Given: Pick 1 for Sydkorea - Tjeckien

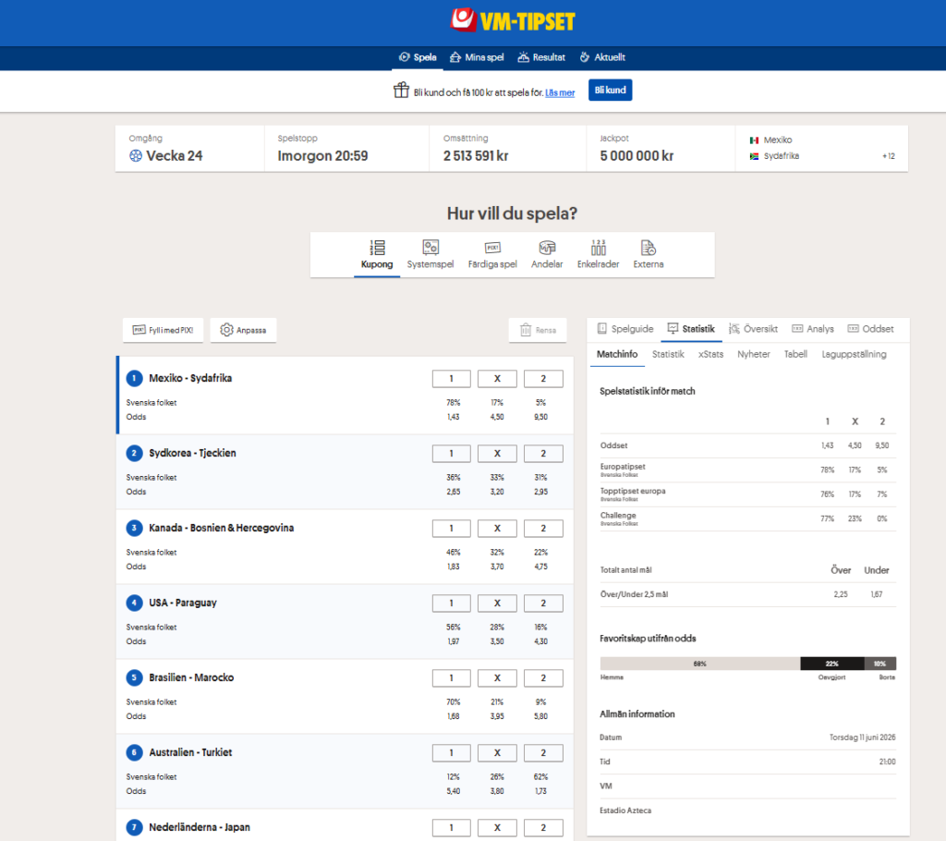Looking at the screenshot, I should pyautogui.click(x=451, y=454).
